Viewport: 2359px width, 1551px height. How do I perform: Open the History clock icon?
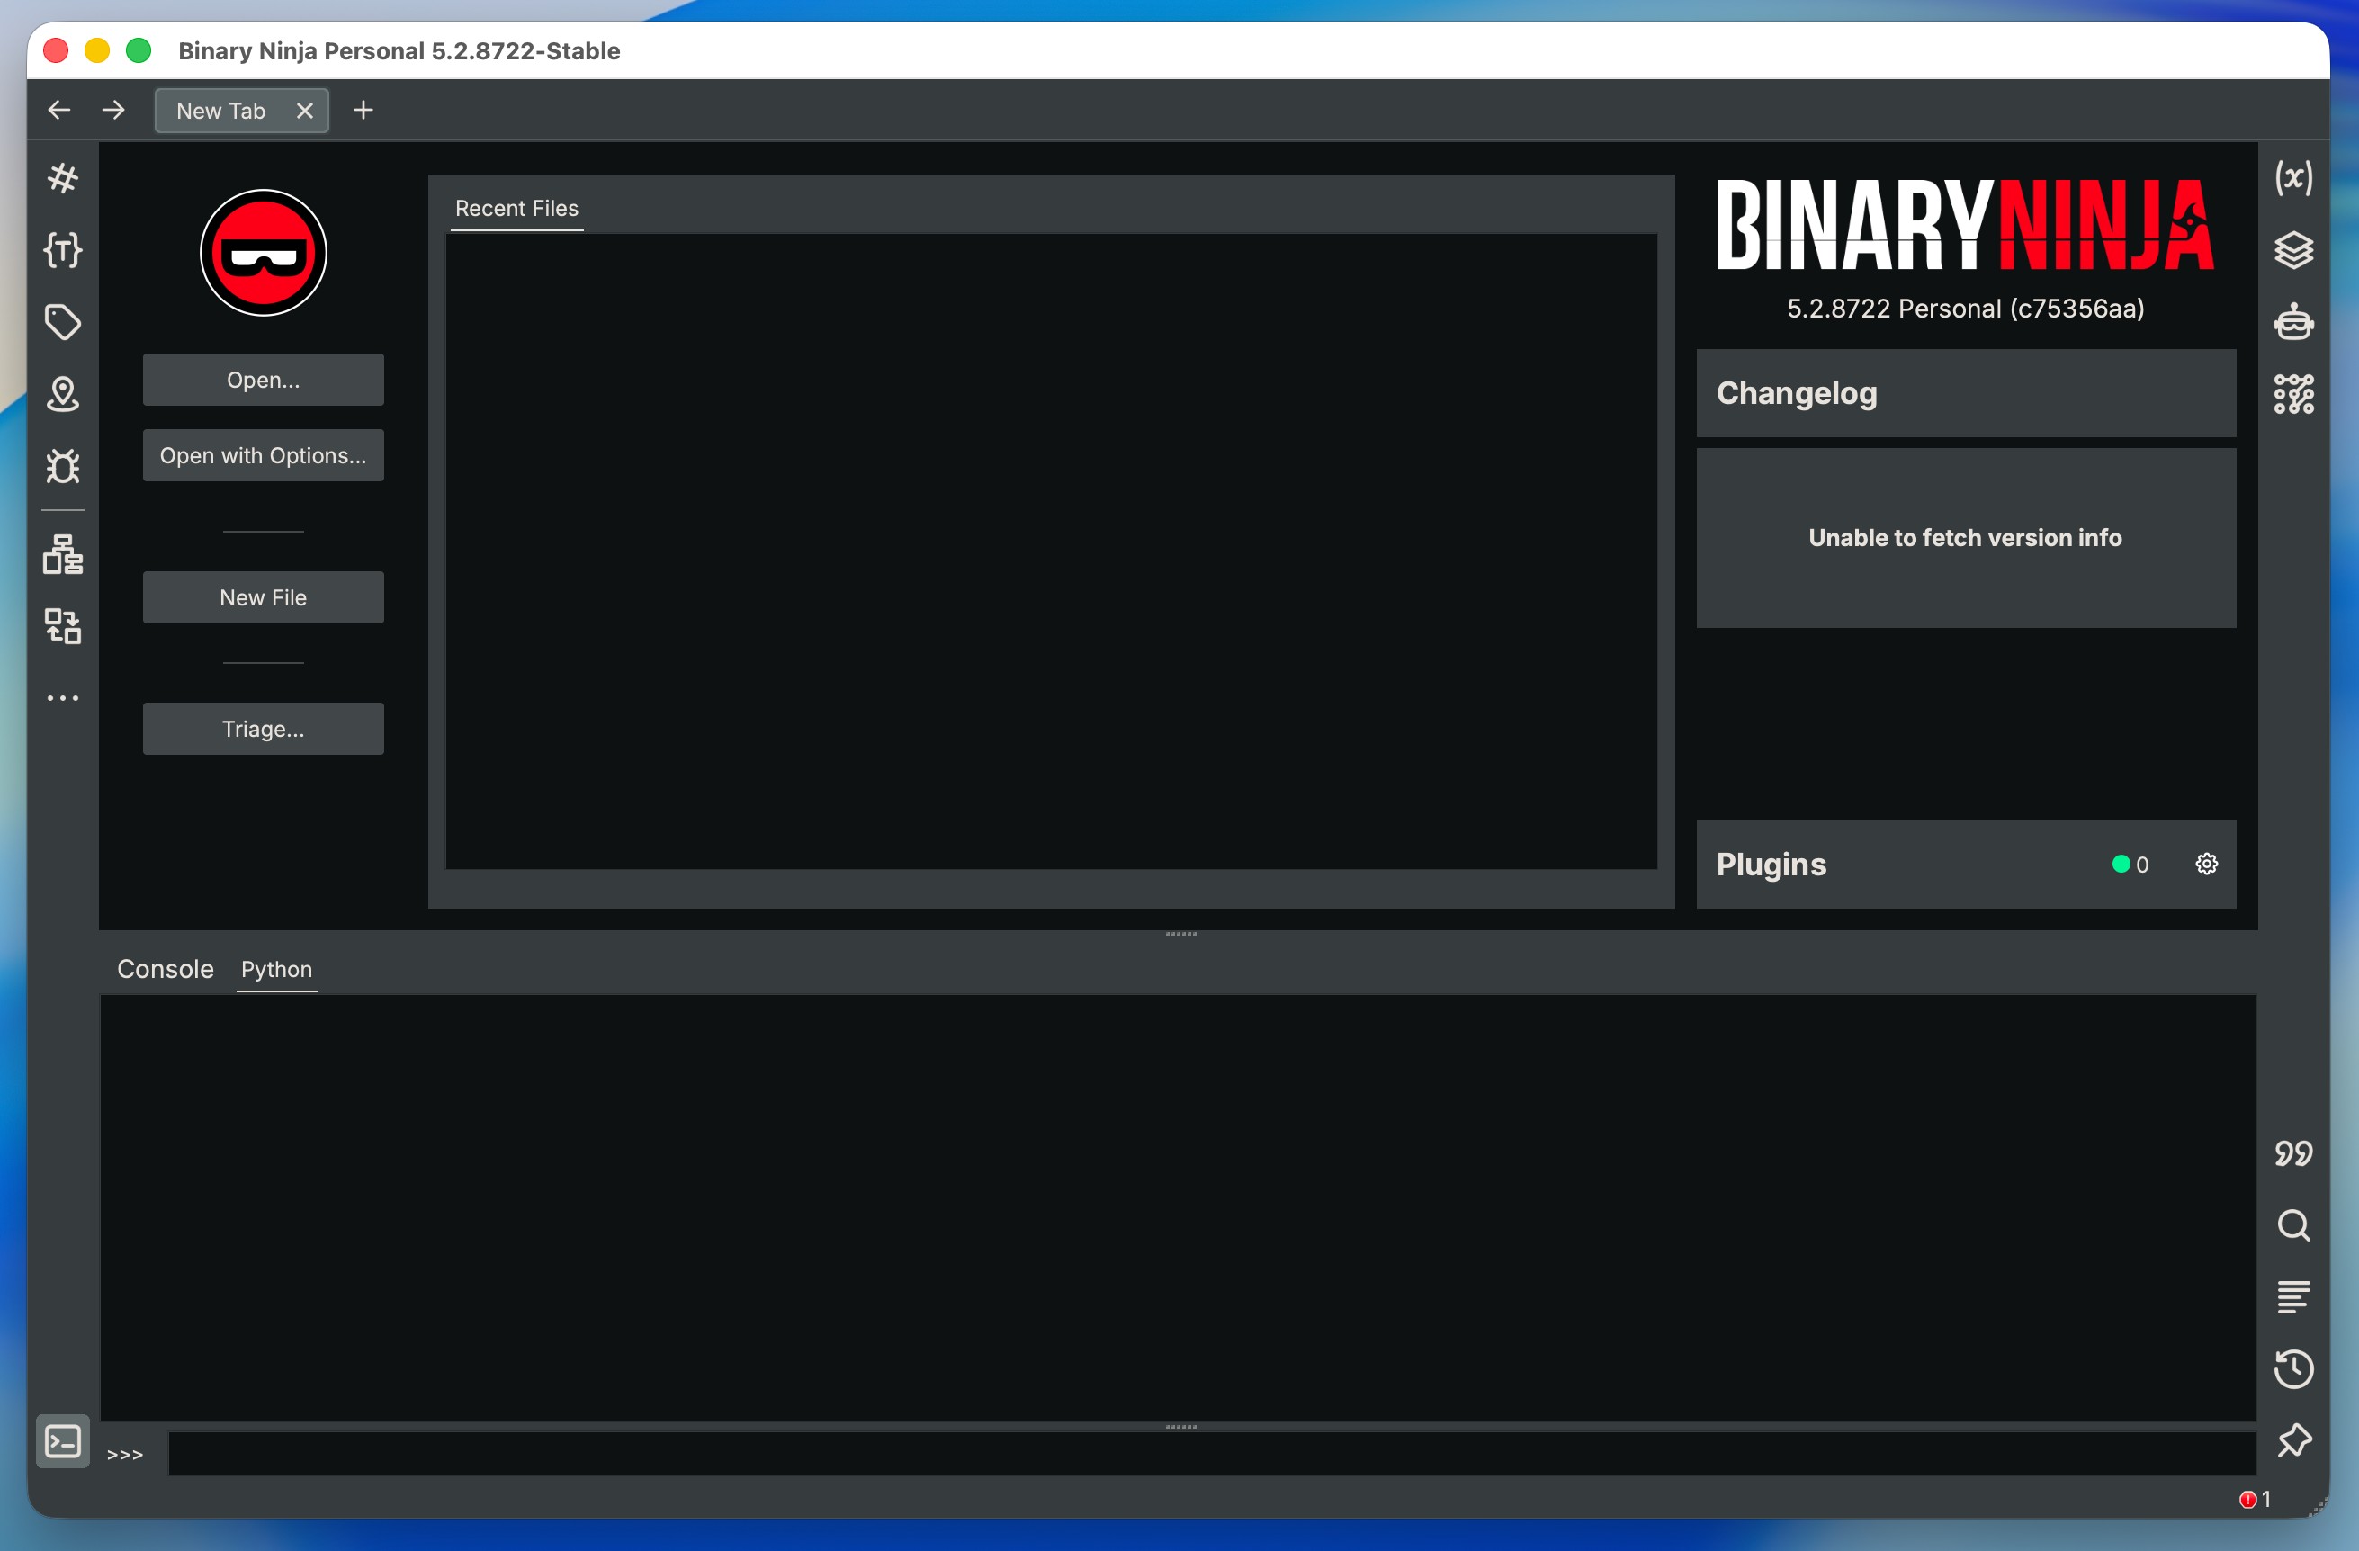2292,1368
